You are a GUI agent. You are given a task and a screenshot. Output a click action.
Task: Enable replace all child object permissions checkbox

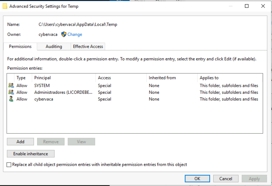pos(9,165)
